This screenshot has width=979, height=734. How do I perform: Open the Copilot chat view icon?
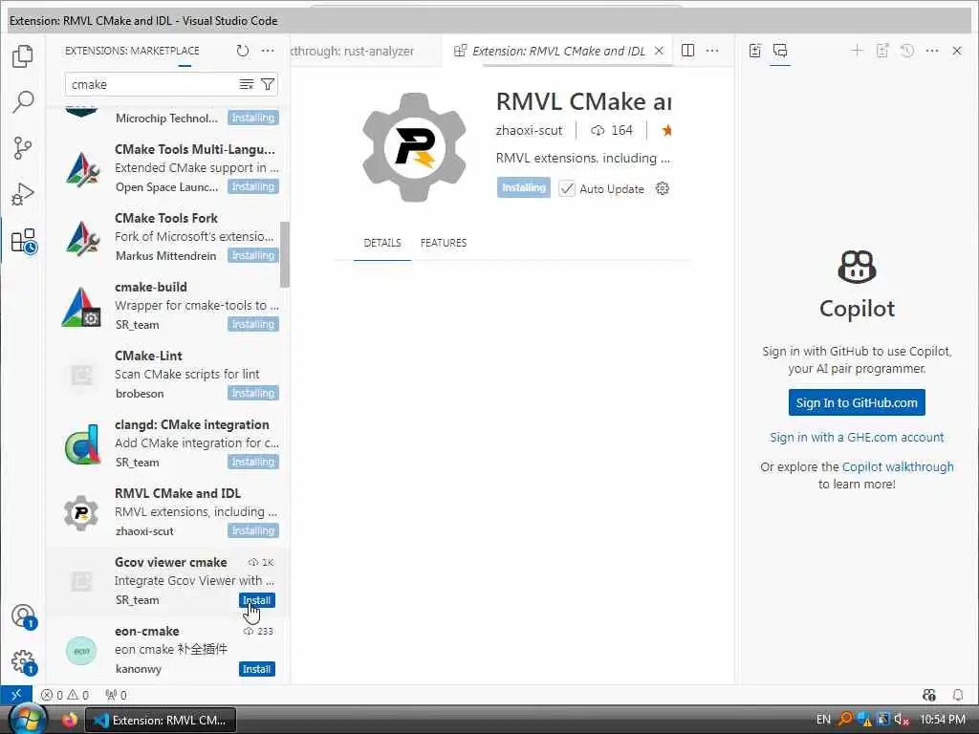pyautogui.click(x=780, y=51)
